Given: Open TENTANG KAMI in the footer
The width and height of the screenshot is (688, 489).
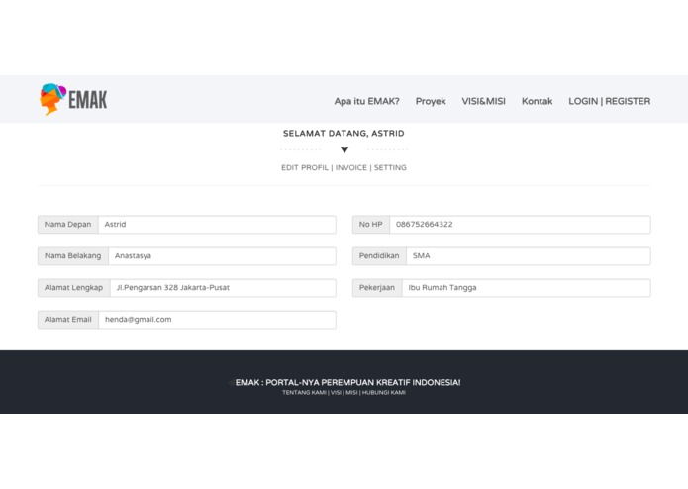Looking at the screenshot, I should 304,393.
